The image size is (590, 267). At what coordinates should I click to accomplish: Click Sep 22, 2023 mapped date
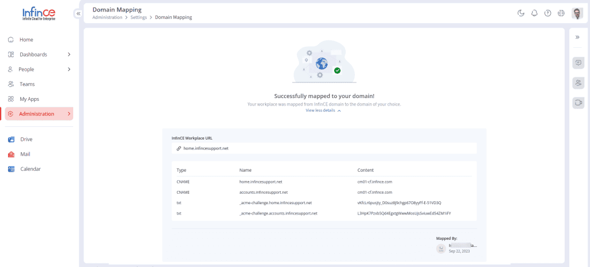click(459, 251)
